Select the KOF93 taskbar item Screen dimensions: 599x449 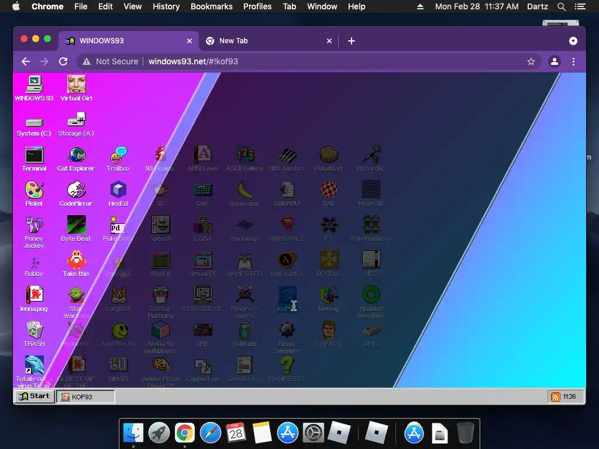click(x=85, y=397)
